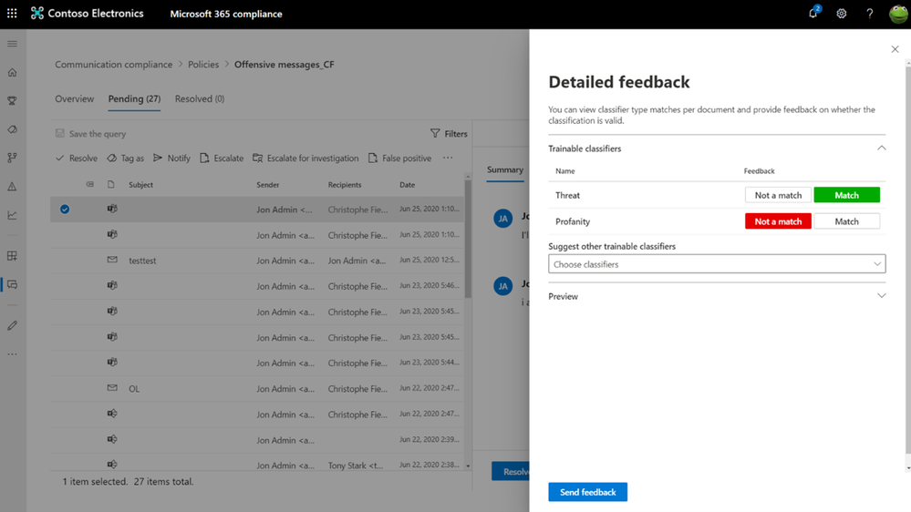The height and width of the screenshot is (512, 911).
Task: Open Filters funnel
Action: pos(449,134)
